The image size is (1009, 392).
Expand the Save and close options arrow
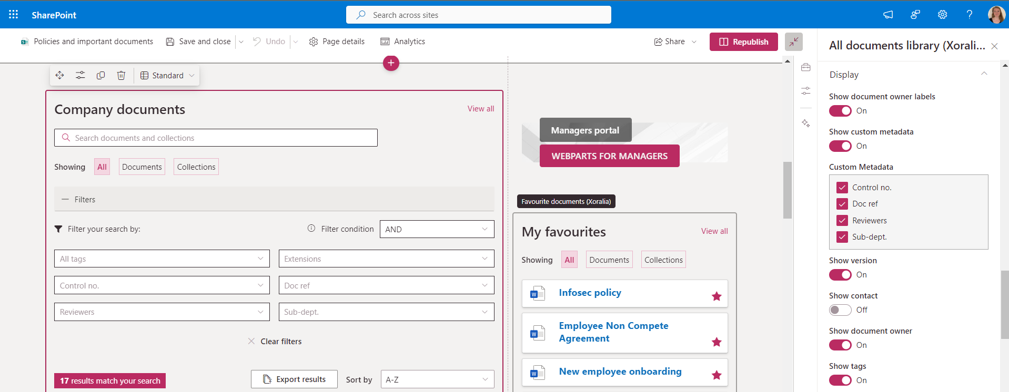click(241, 42)
